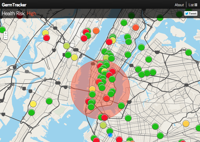Select the light green marker below red circle

[103, 125]
